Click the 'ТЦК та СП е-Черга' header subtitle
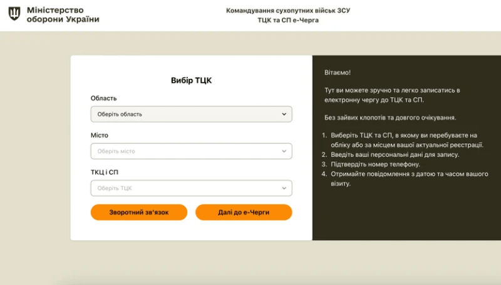 [288, 21]
